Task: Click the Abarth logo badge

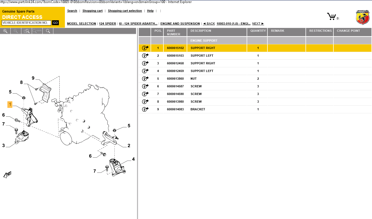Action: click(x=363, y=17)
